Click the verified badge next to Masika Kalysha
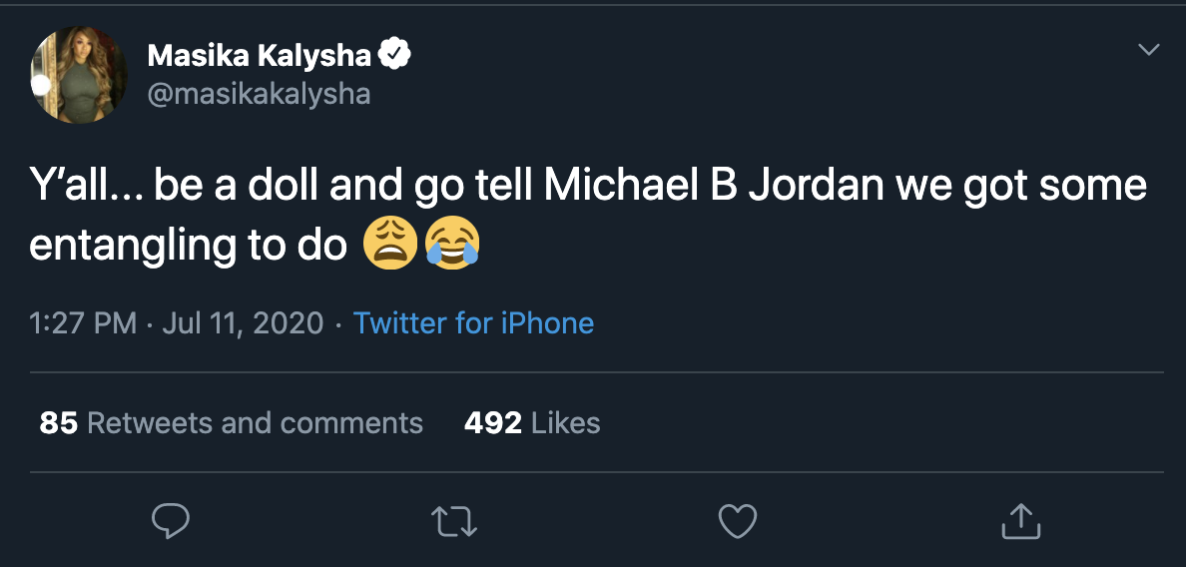1186x567 pixels. [396, 56]
